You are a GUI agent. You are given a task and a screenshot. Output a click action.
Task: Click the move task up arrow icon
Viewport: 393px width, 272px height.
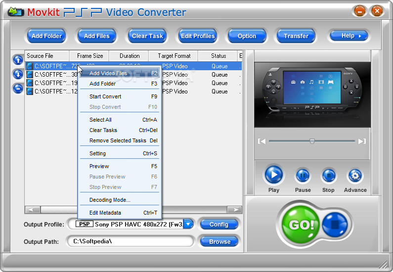click(18, 60)
